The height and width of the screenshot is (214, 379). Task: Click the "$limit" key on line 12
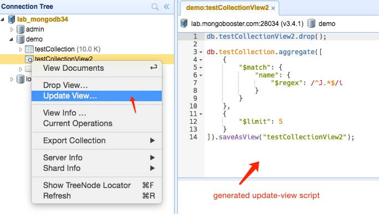click(255, 122)
